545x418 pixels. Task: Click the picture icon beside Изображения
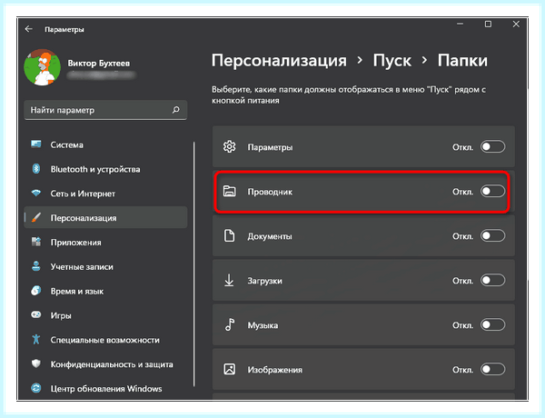[x=230, y=369]
